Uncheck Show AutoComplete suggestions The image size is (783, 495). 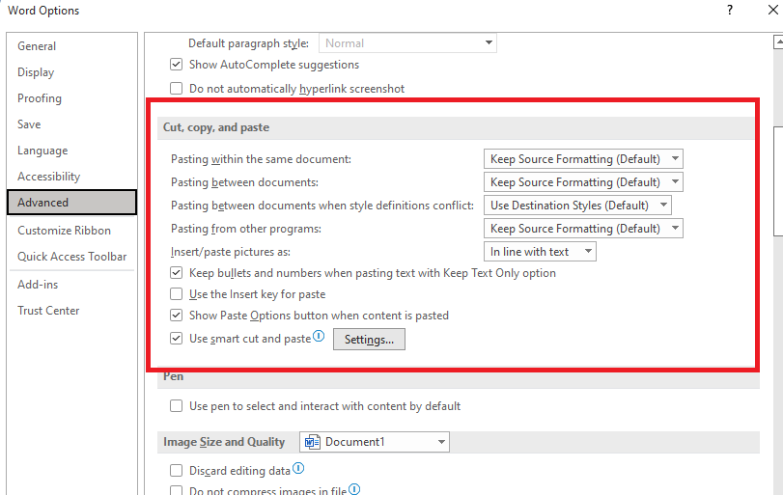[177, 65]
